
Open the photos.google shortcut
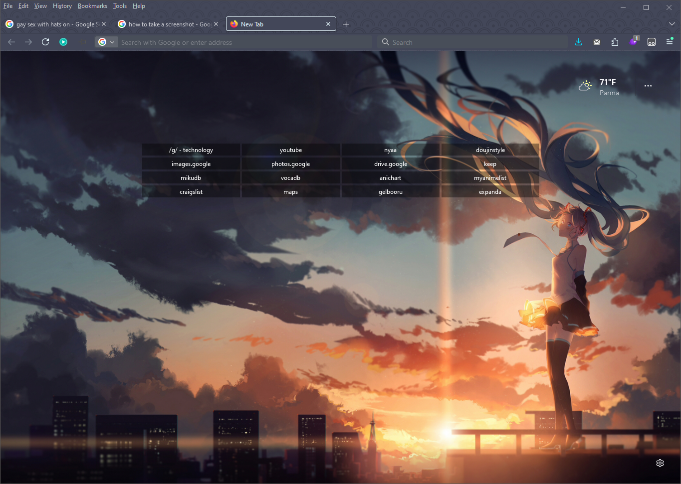pos(291,164)
